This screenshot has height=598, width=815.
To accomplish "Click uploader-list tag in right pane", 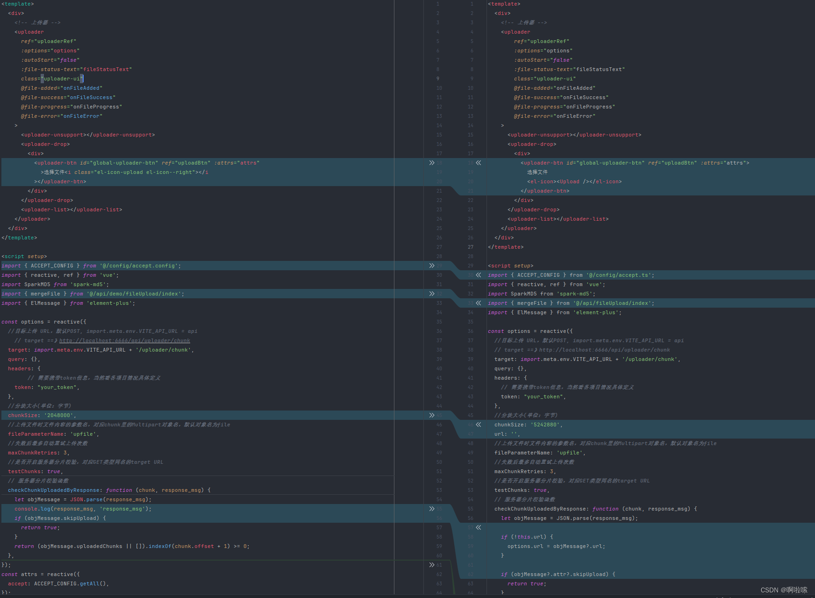I will (x=558, y=219).
